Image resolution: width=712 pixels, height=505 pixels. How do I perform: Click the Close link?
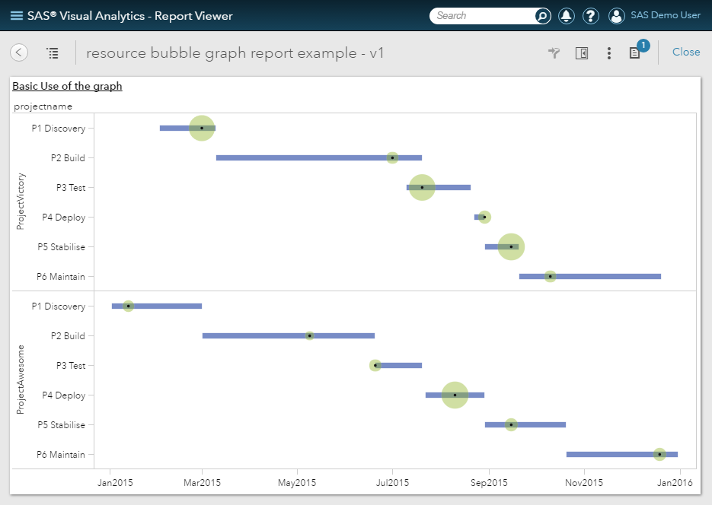coord(685,52)
